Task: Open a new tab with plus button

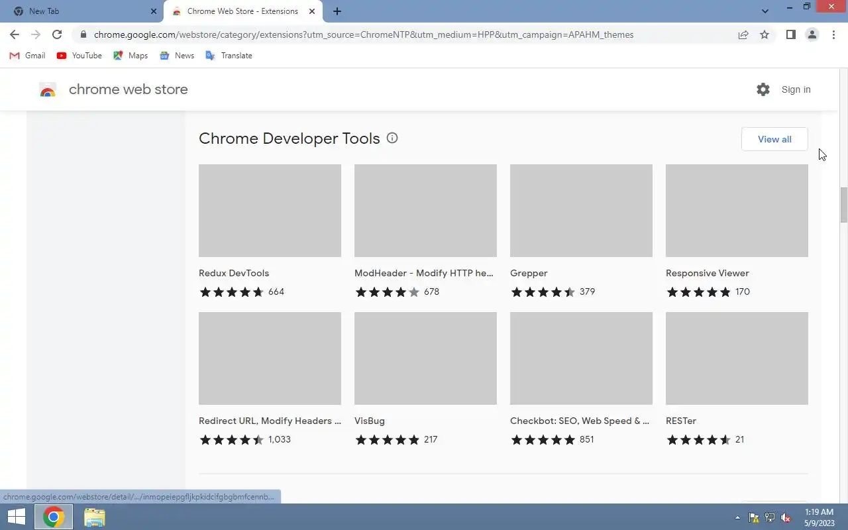Action: 337,11
